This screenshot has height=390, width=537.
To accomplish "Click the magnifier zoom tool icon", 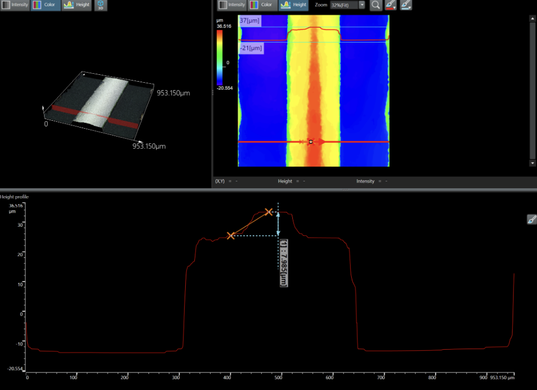I will tap(376, 5).
